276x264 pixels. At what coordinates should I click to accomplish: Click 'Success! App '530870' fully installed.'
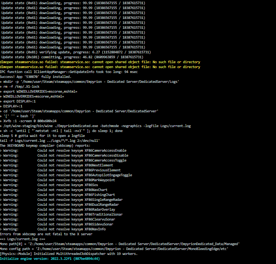tap(36, 77)
